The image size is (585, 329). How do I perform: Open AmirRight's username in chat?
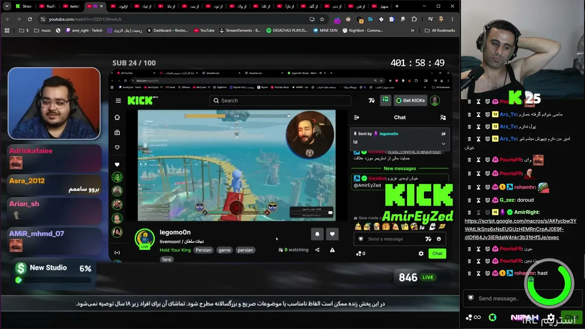526,212
